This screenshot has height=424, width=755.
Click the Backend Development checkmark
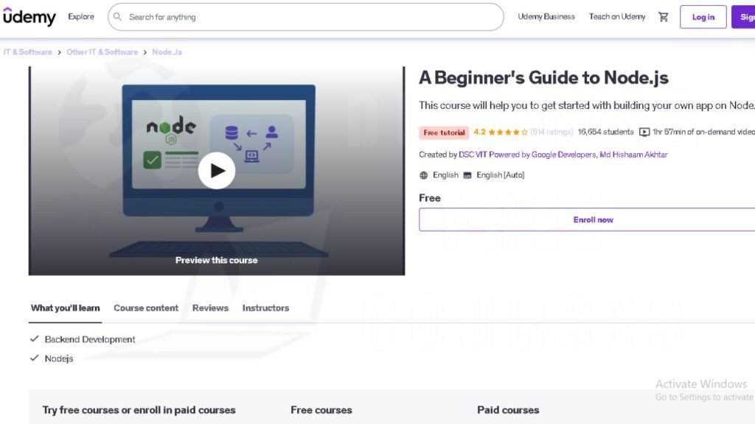[34, 339]
